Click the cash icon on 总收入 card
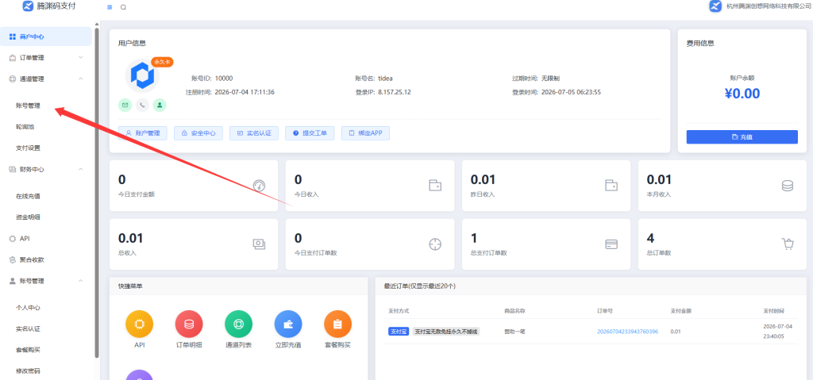Image resolution: width=813 pixels, height=380 pixels. point(259,244)
